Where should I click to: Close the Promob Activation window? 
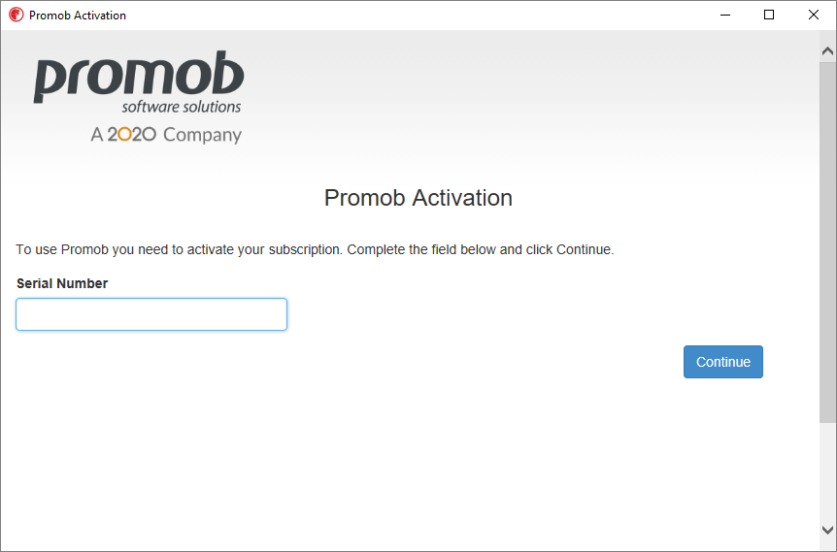click(x=813, y=15)
